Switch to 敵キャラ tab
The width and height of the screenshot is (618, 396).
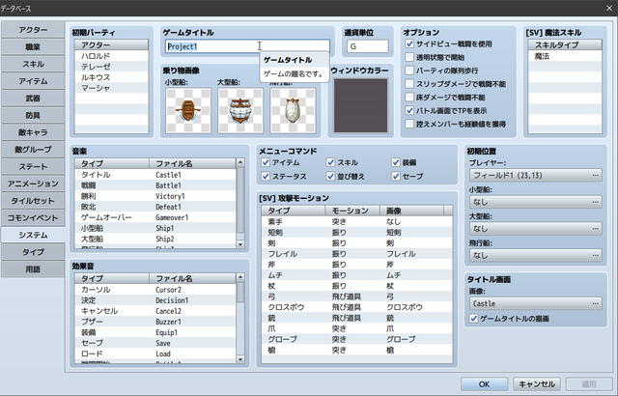coord(33,132)
